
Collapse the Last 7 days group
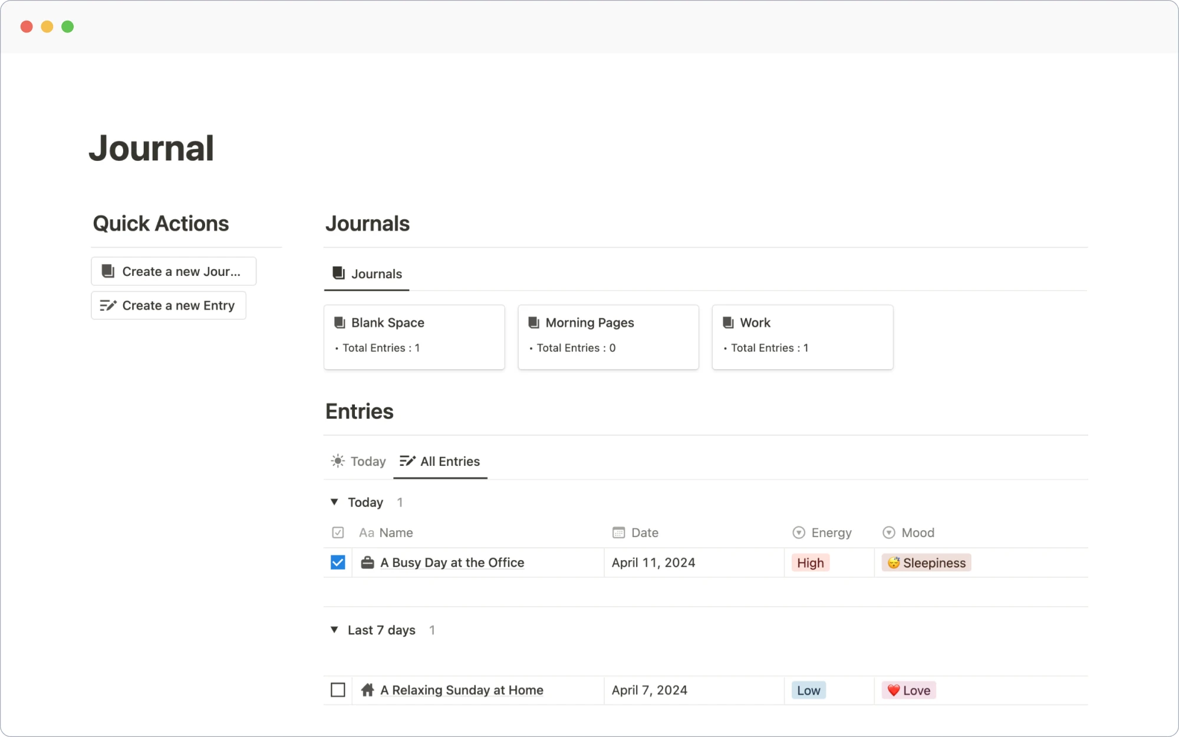pyautogui.click(x=334, y=630)
